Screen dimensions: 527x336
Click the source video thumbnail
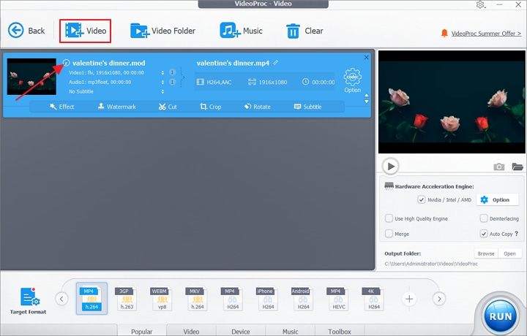[31, 77]
